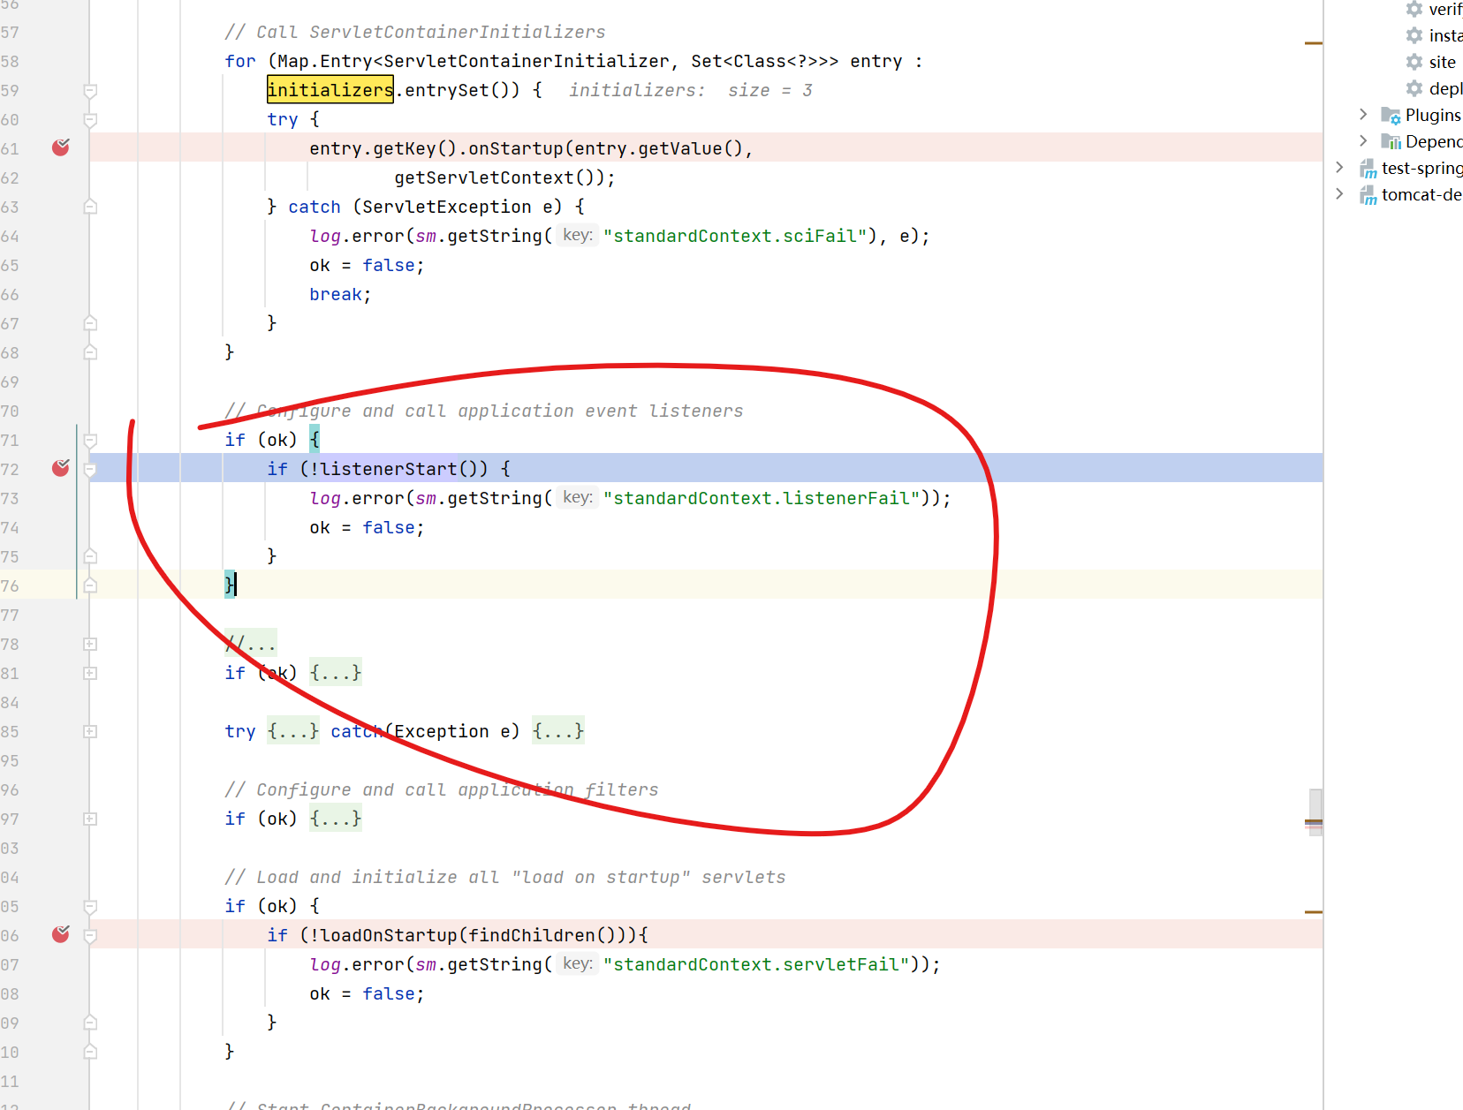Expand the folded try block gutter marker
This screenshot has height=1110, width=1463.
point(90,731)
